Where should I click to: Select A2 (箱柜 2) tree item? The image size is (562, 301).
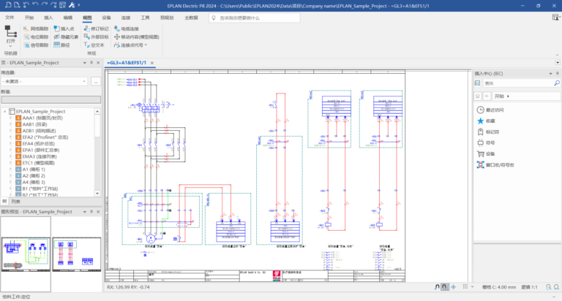pyautogui.click(x=34, y=176)
